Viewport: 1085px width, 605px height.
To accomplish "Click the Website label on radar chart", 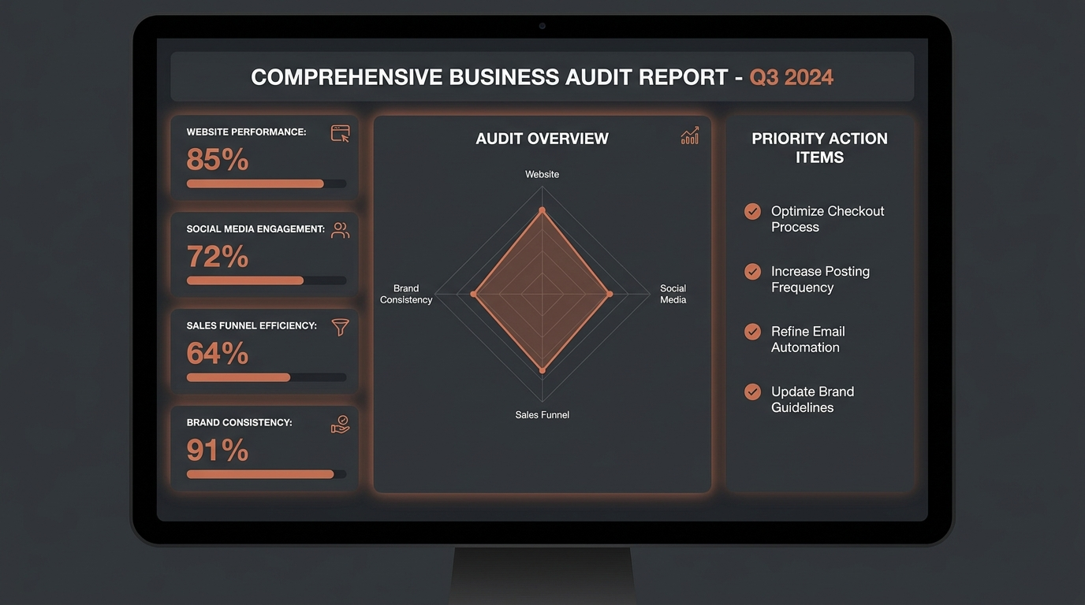I will (542, 174).
